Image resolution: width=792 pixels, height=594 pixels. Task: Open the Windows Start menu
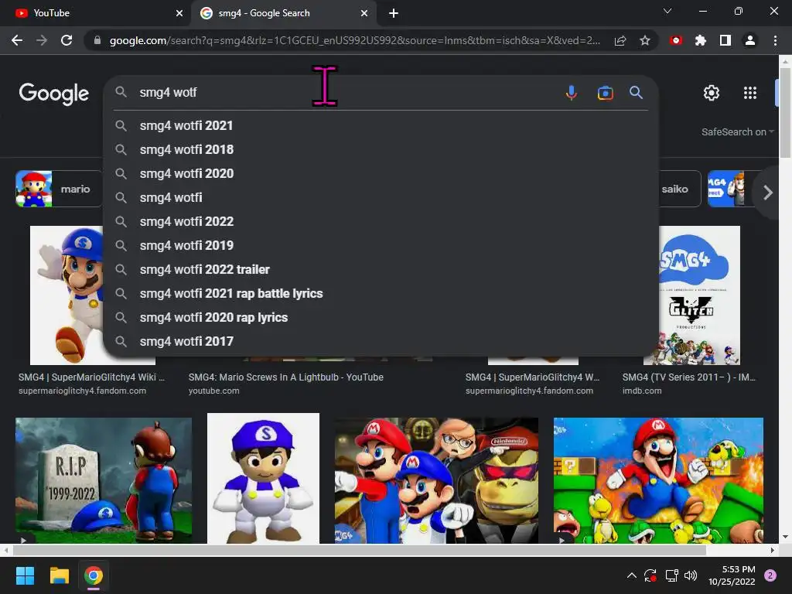pyautogui.click(x=25, y=575)
